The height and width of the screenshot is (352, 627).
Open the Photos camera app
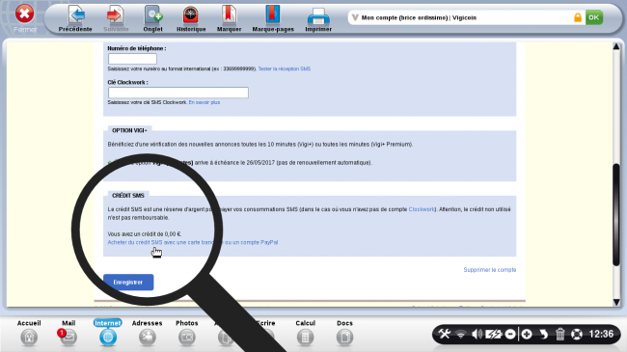(x=187, y=338)
